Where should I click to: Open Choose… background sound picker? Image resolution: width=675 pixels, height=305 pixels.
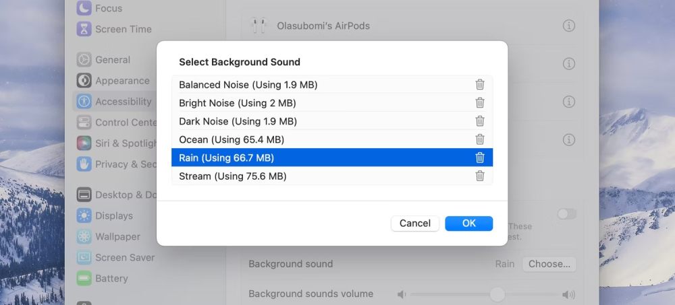(x=549, y=264)
